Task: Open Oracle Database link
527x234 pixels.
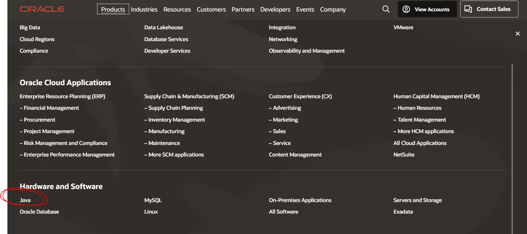Action: coord(39,212)
